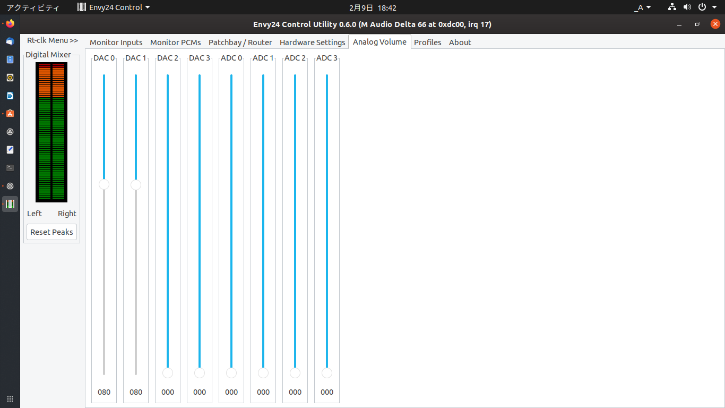Click the Digital Mixer frame label
The image size is (725, 408).
pyautogui.click(x=48, y=55)
